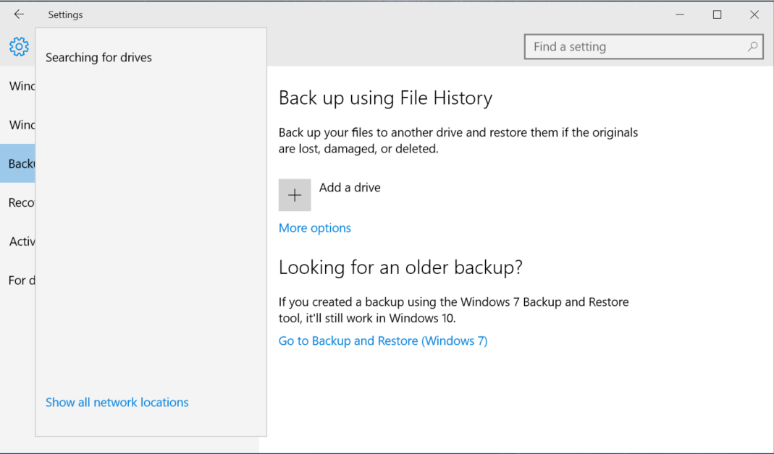Screen dimensions: 774x454
Task: Maximize the Settings window
Action: [717, 14]
